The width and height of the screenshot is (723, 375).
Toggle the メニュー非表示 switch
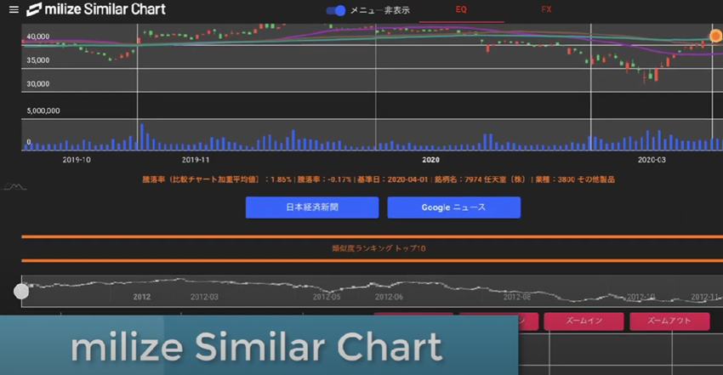pyautogui.click(x=336, y=10)
